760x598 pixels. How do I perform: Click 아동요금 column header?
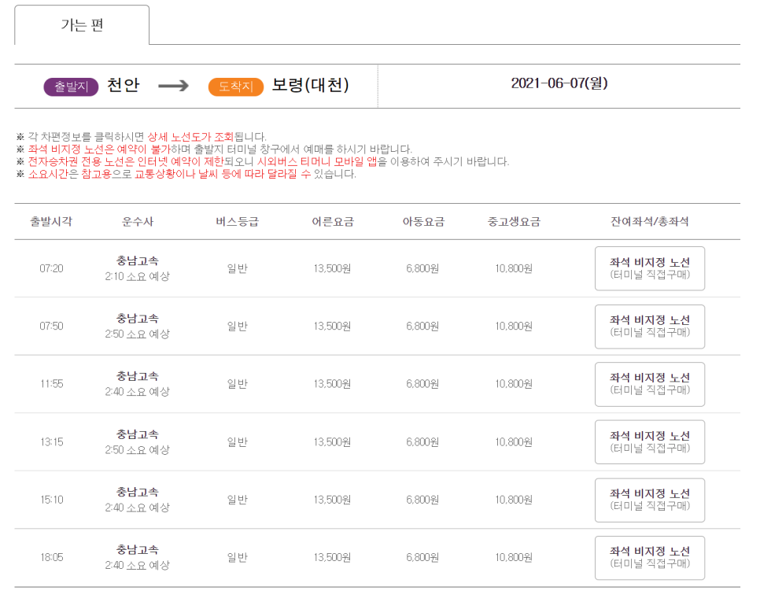click(x=423, y=221)
